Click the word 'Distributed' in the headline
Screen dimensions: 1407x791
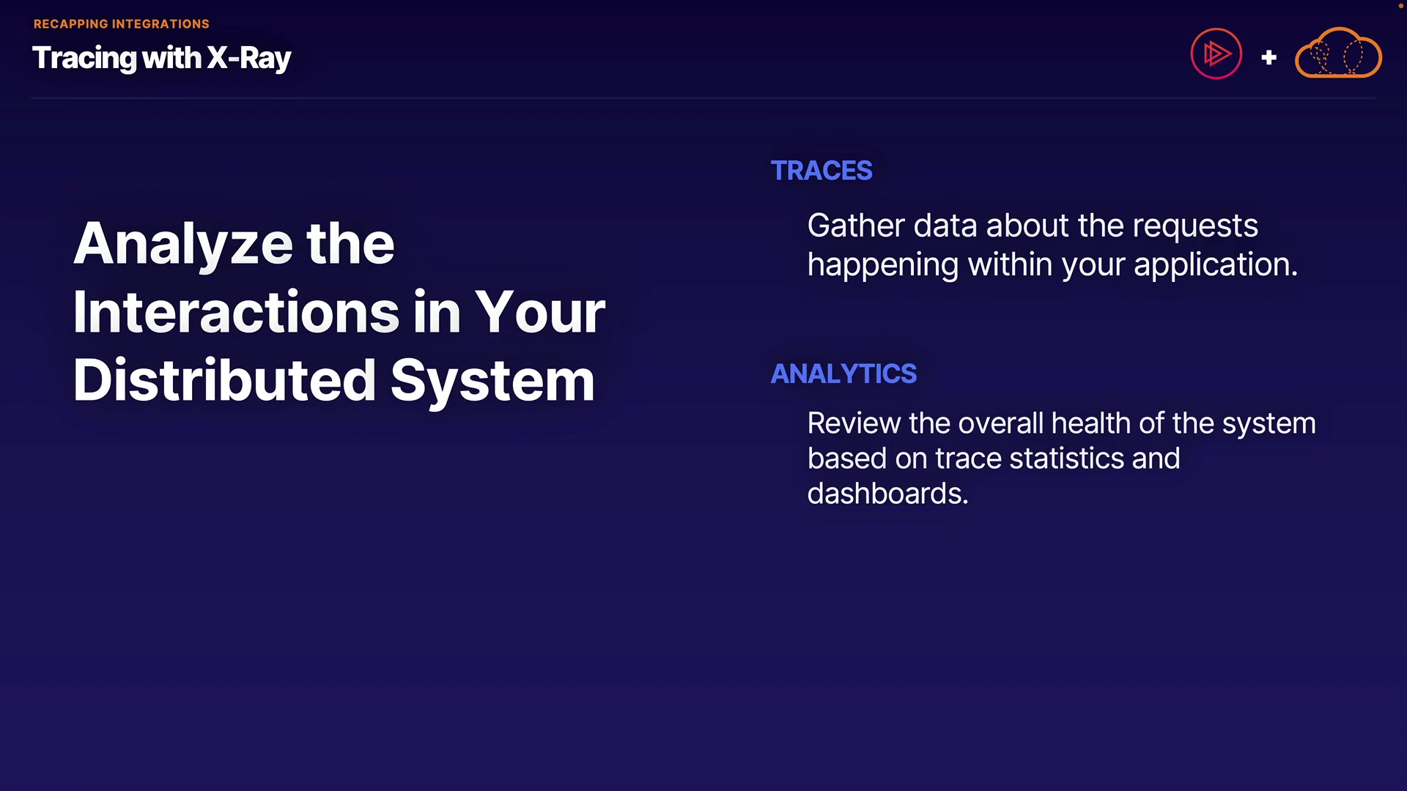pyautogui.click(x=224, y=381)
